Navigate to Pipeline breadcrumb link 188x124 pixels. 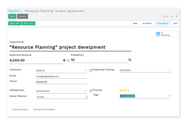pyautogui.click(x=14, y=11)
